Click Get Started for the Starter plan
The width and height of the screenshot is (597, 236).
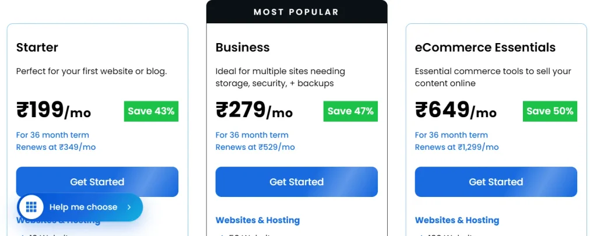click(x=97, y=182)
